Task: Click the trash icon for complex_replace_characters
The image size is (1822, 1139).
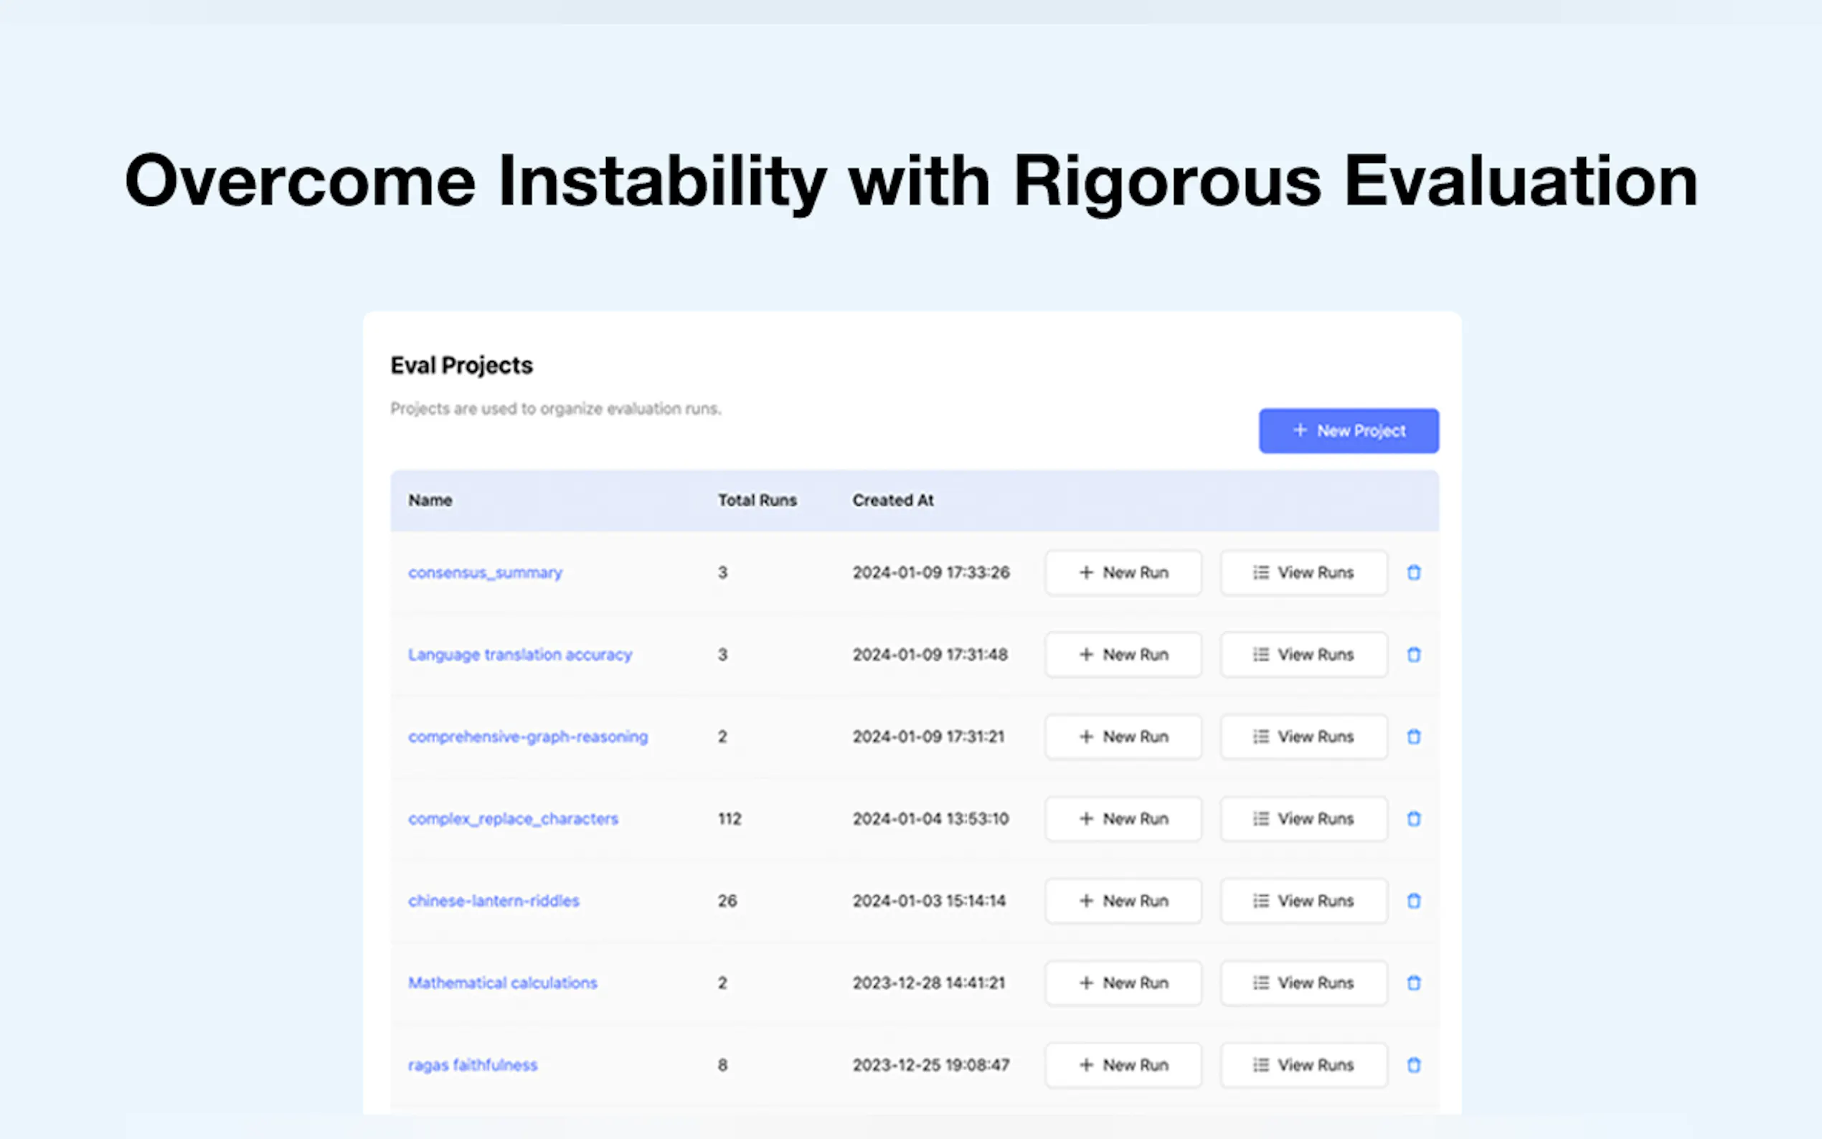Action: pos(1413,819)
